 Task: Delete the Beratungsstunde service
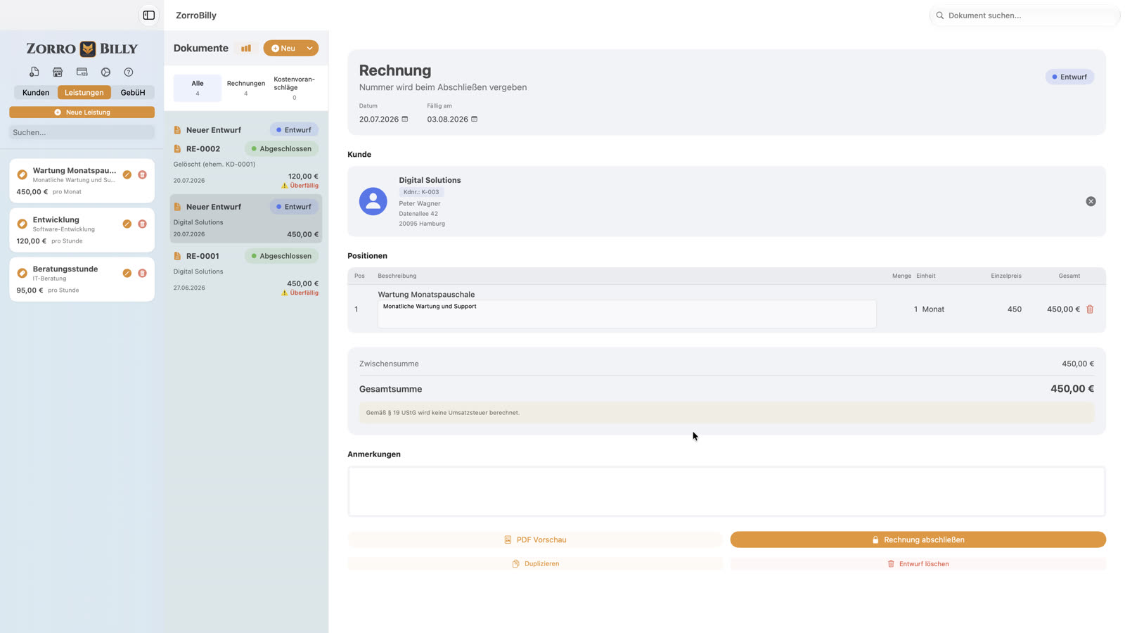coord(142,273)
